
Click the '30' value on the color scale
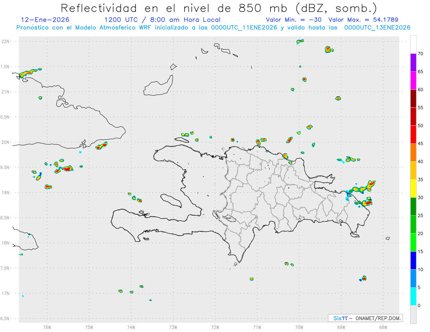421,198
